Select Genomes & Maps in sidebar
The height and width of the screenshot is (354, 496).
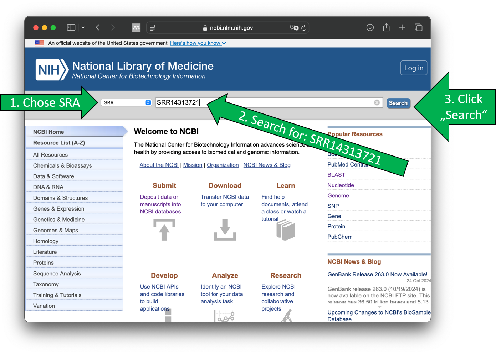(x=56, y=230)
